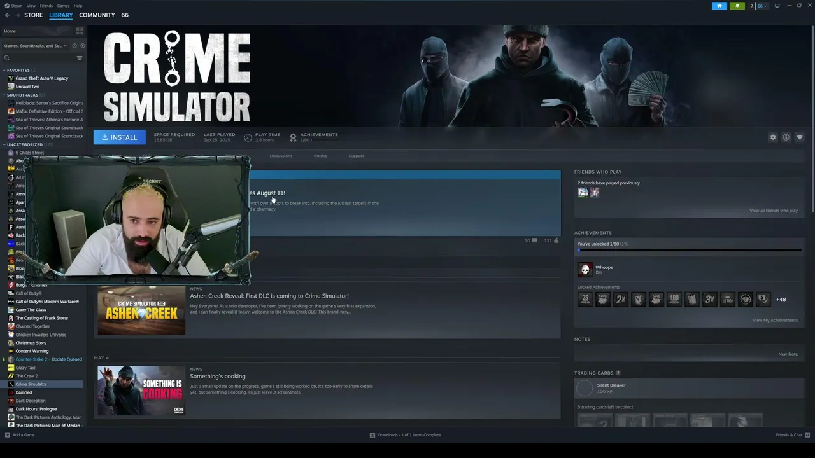Open the library filter options icon
The height and width of the screenshot is (458, 815).
pyautogui.click(x=80, y=58)
